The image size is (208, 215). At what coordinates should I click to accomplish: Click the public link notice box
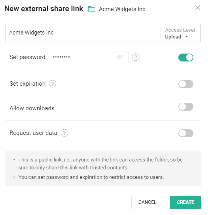(x=103, y=169)
